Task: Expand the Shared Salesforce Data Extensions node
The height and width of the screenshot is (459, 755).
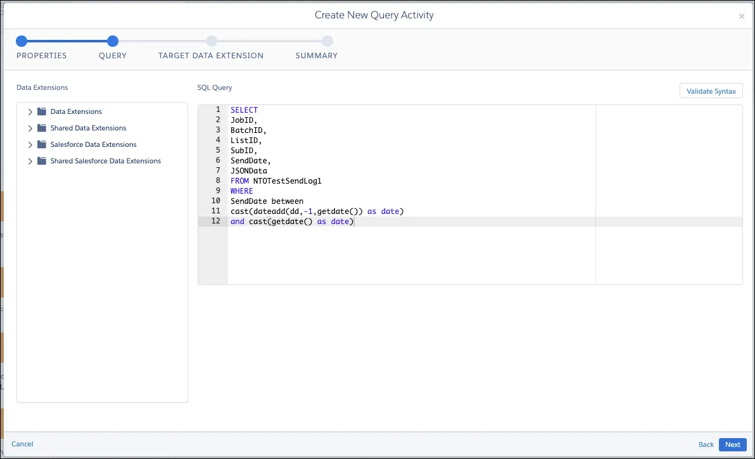Action: coord(29,161)
